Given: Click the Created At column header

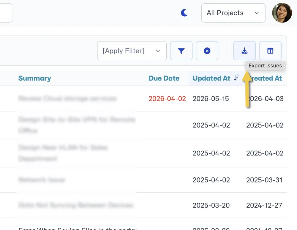Looking at the screenshot, I should [x=265, y=78].
